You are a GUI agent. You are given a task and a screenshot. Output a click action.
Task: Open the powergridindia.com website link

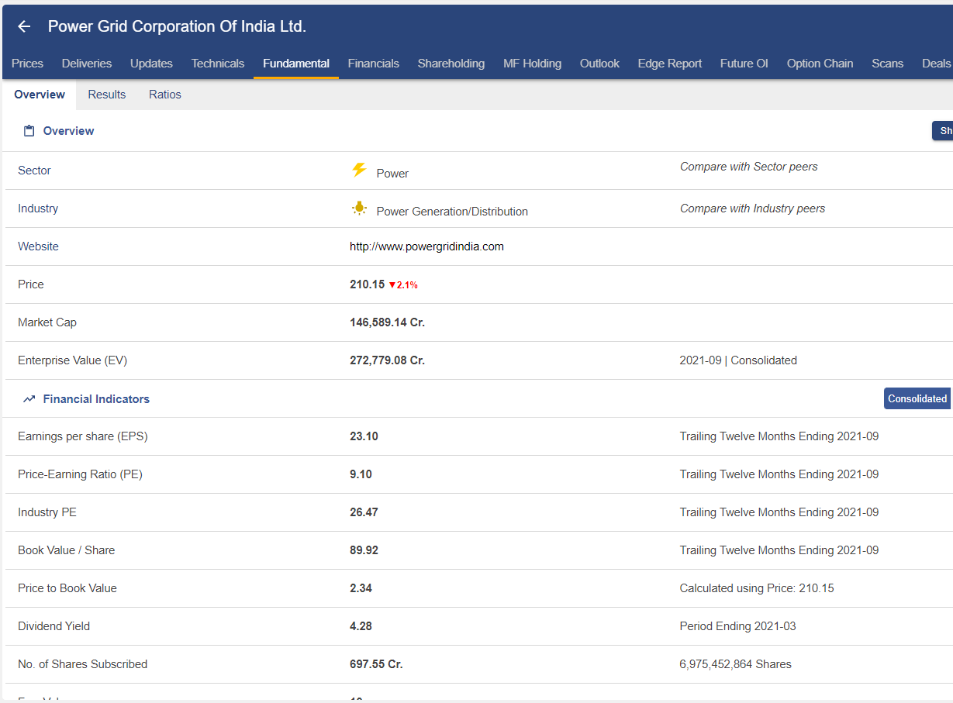(x=426, y=246)
